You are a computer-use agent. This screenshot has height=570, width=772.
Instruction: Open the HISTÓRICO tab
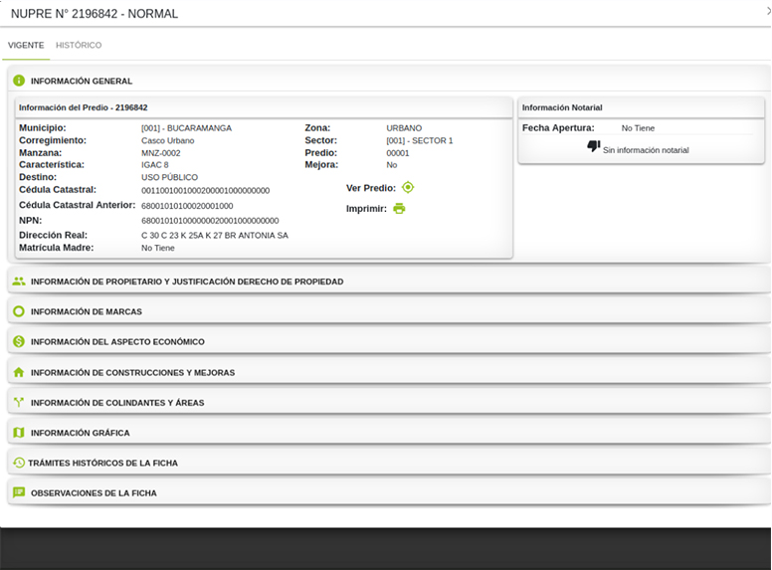79,46
